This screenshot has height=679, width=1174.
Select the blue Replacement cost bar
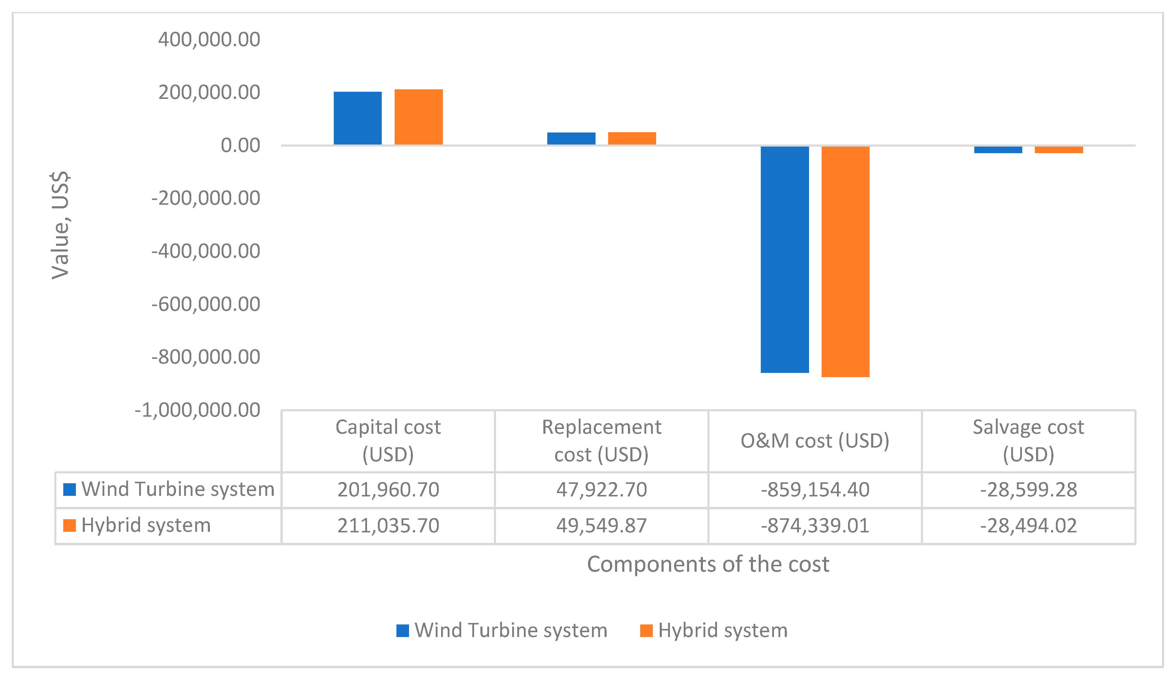[x=571, y=139]
